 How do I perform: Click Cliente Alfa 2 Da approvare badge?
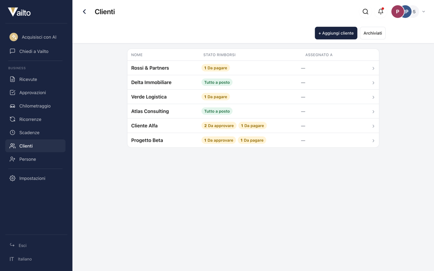click(219, 126)
